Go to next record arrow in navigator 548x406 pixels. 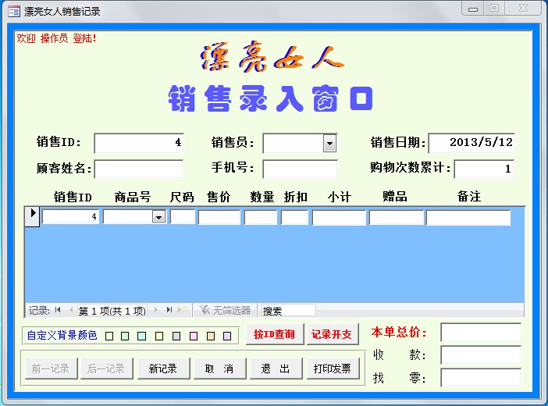(156, 309)
